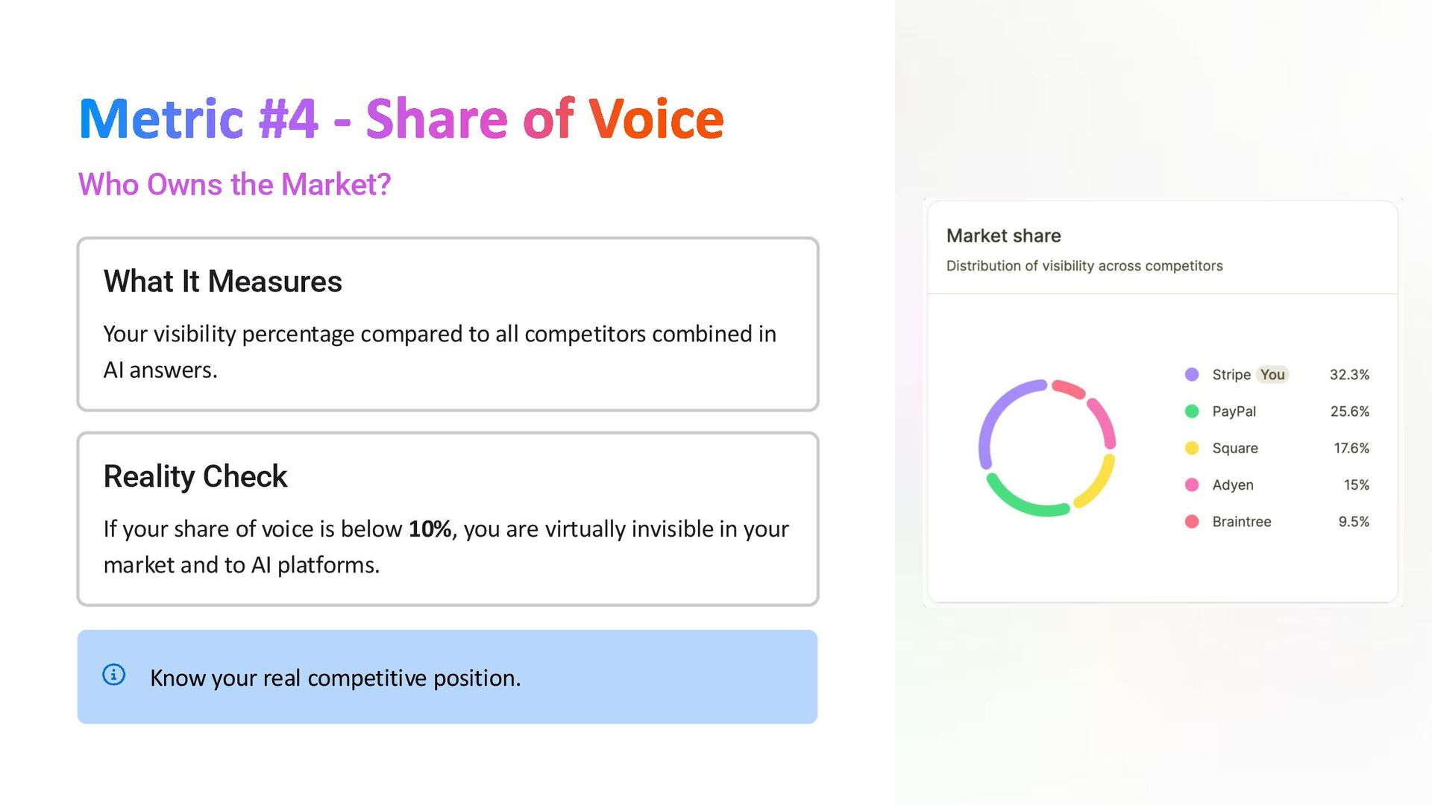Click the 'You' badge beside Stripe
The width and height of the screenshot is (1432, 805).
pyautogui.click(x=1272, y=374)
